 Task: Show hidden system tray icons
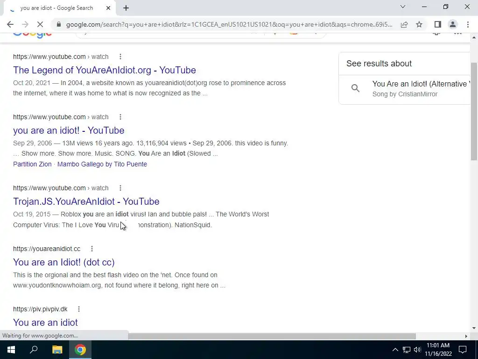tap(395, 350)
